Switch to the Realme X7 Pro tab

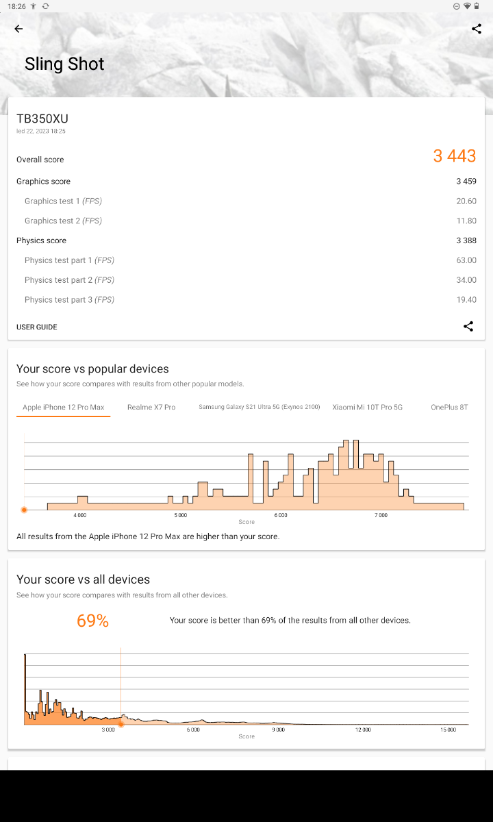coord(151,407)
